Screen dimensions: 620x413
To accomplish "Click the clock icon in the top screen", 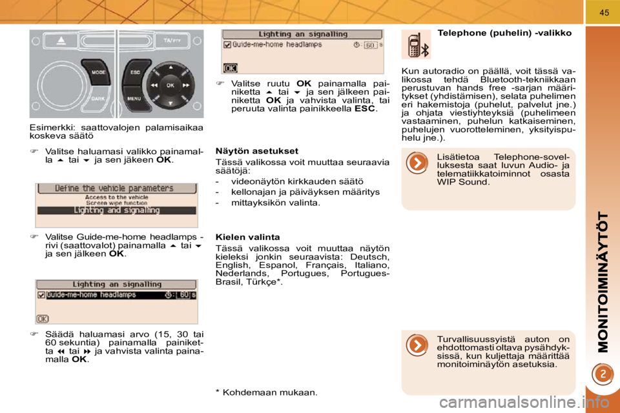I will click(356, 45).
